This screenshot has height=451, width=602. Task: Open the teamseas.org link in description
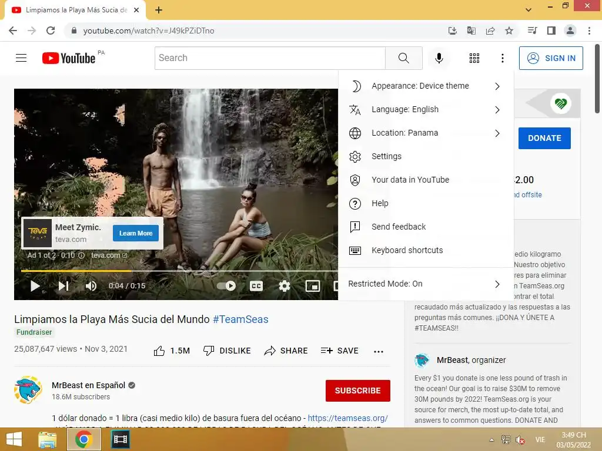(x=348, y=418)
